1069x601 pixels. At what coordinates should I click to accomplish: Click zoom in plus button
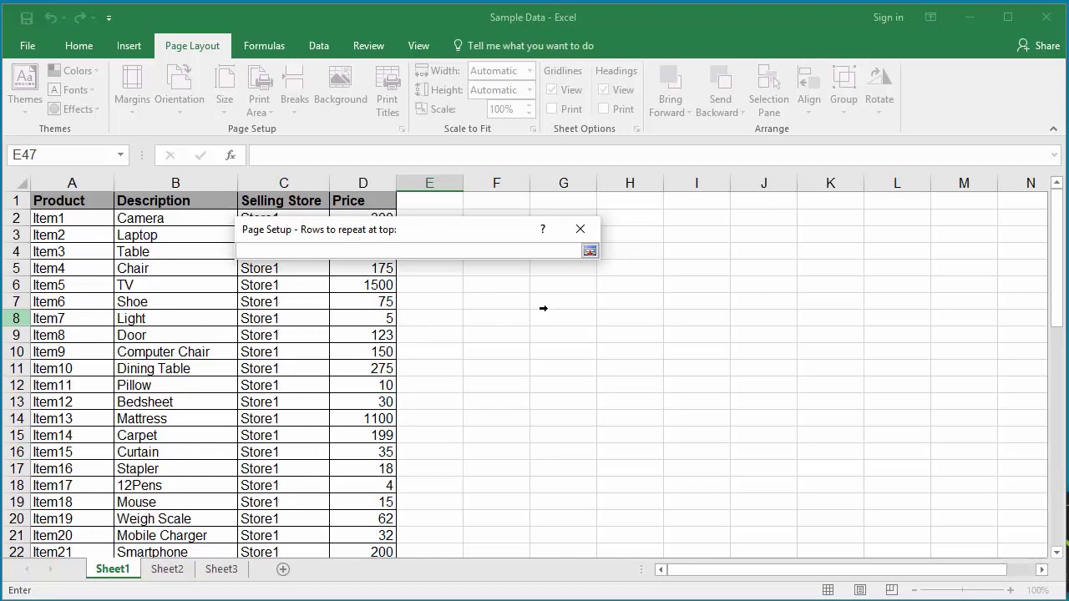[1010, 590]
